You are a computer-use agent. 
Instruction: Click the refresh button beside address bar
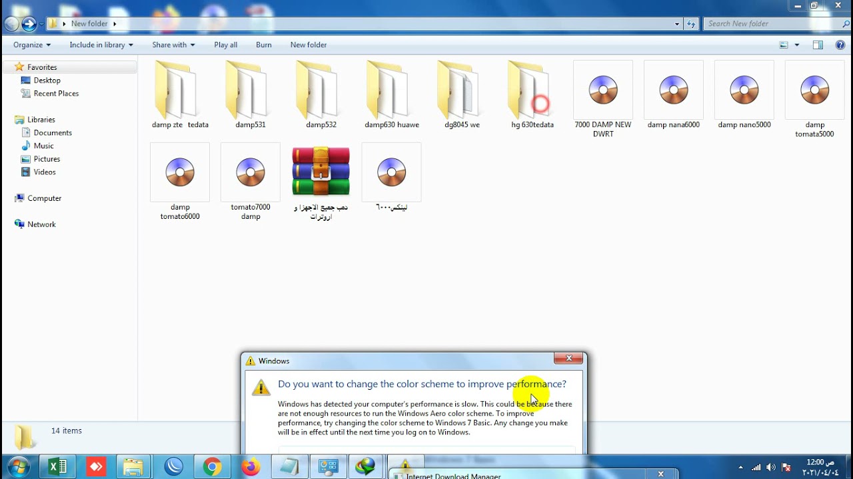pyautogui.click(x=691, y=24)
